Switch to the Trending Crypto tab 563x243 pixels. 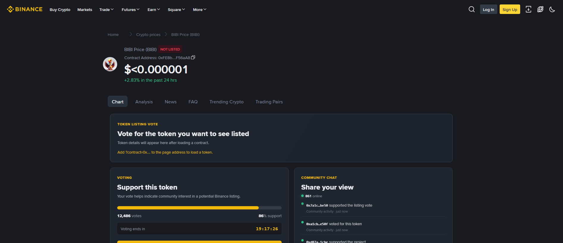227,102
